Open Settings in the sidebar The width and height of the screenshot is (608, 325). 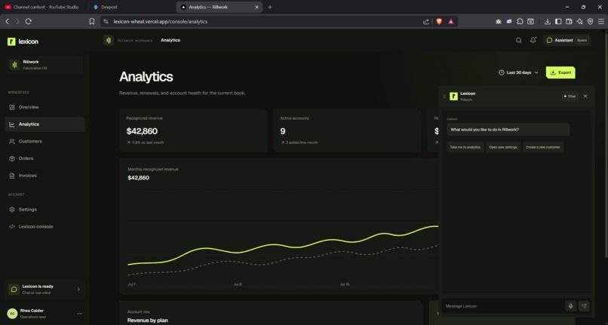(45, 210)
